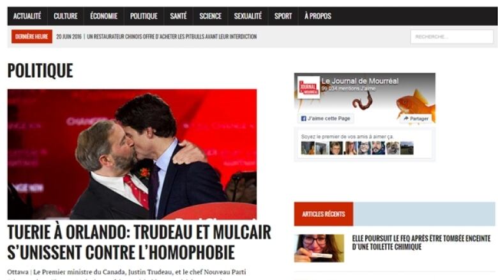The width and height of the screenshot is (498, 280).
Task: Go to the Sexualité section
Action: click(x=248, y=16)
